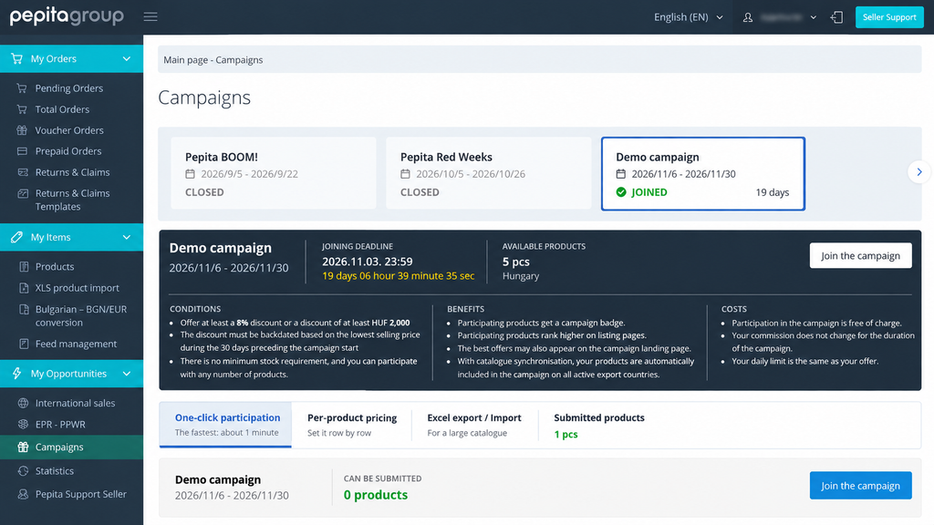Click the Main page breadcrumb link
Image resolution: width=934 pixels, height=525 pixels.
pos(185,59)
